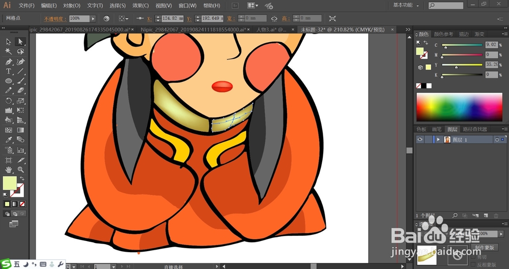Select the Scale tool
The image size is (509, 269).
coord(20,101)
